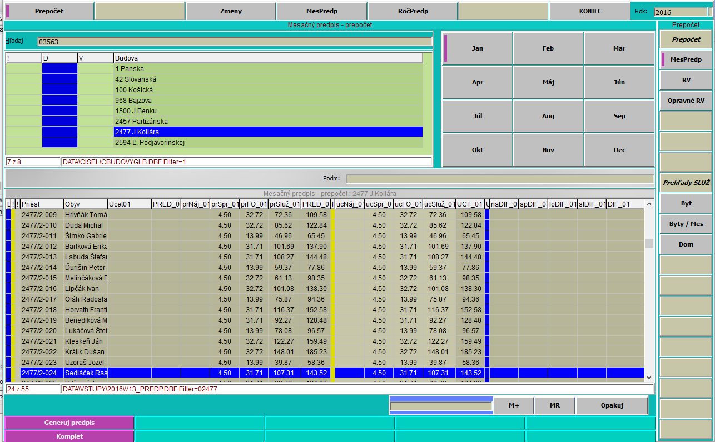The width and height of the screenshot is (715, 442).
Task: Click the UCT_01 column header
Action: (470, 204)
